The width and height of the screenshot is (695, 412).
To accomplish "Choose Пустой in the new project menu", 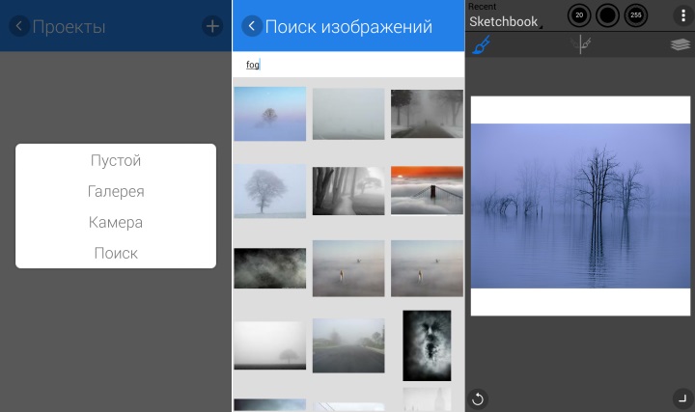I will coord(116,160).
